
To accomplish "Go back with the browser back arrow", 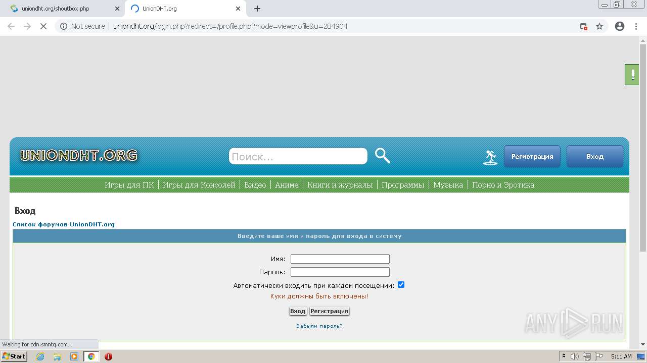I will click(x=11, y=26).
